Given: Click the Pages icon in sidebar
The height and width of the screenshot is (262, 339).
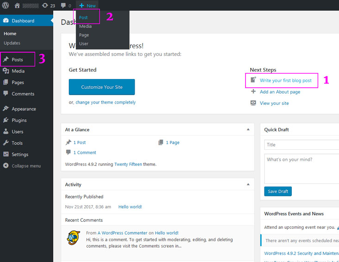Looking at the screenshot, I should (x=6, y=82).
